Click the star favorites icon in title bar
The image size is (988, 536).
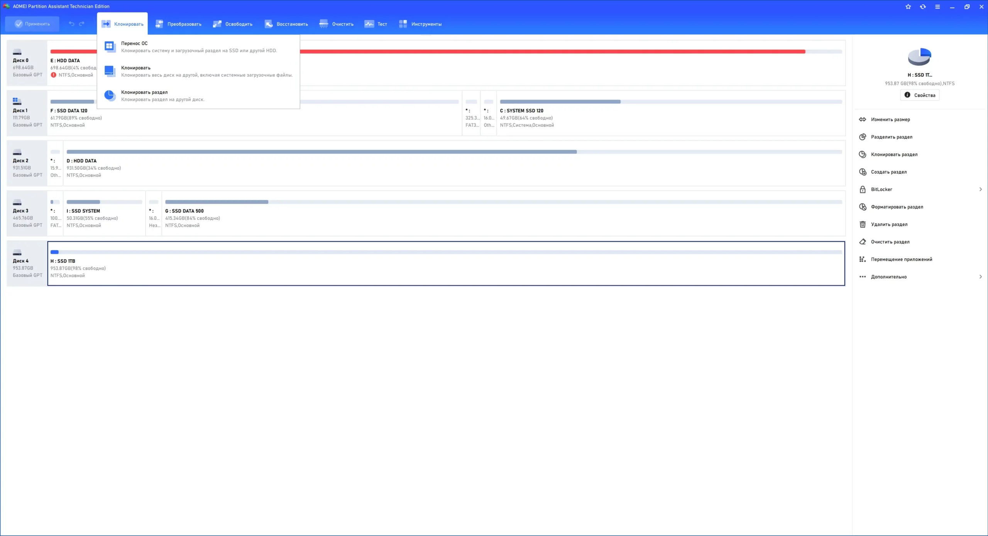[908, 7]
